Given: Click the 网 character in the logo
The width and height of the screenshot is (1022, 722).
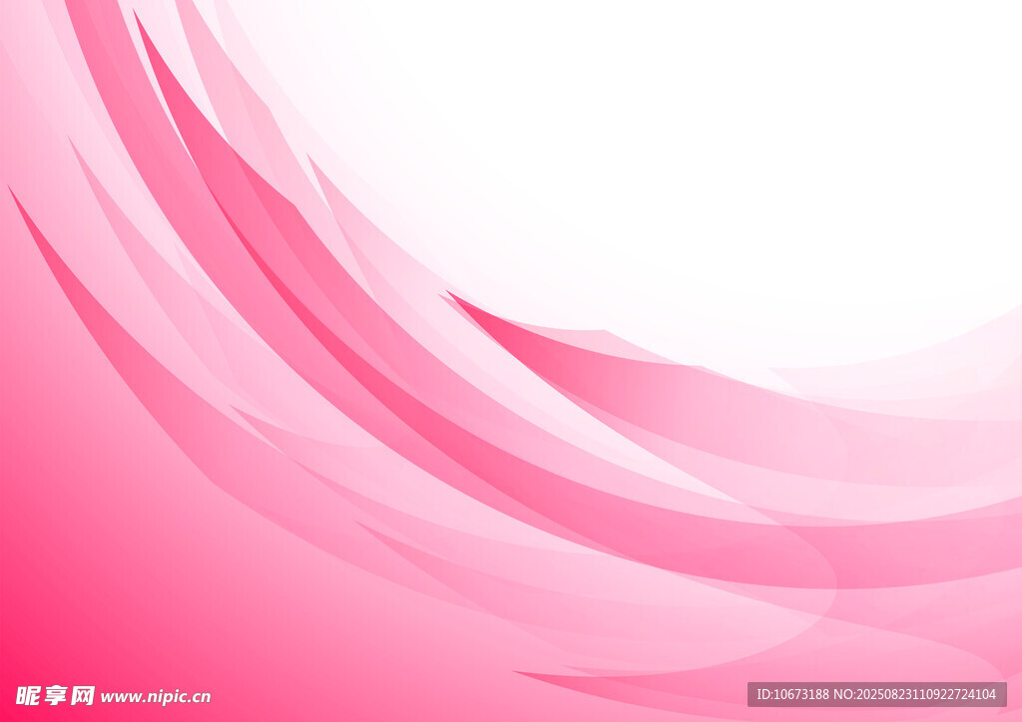Looking at the screenshot, I should [82, 695].
